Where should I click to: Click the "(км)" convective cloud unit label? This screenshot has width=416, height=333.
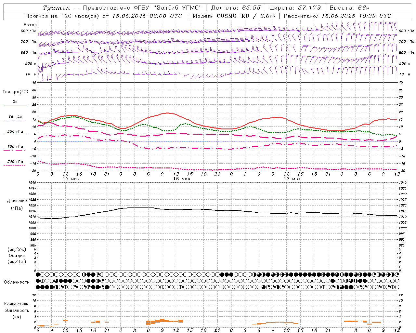[17, 317]
